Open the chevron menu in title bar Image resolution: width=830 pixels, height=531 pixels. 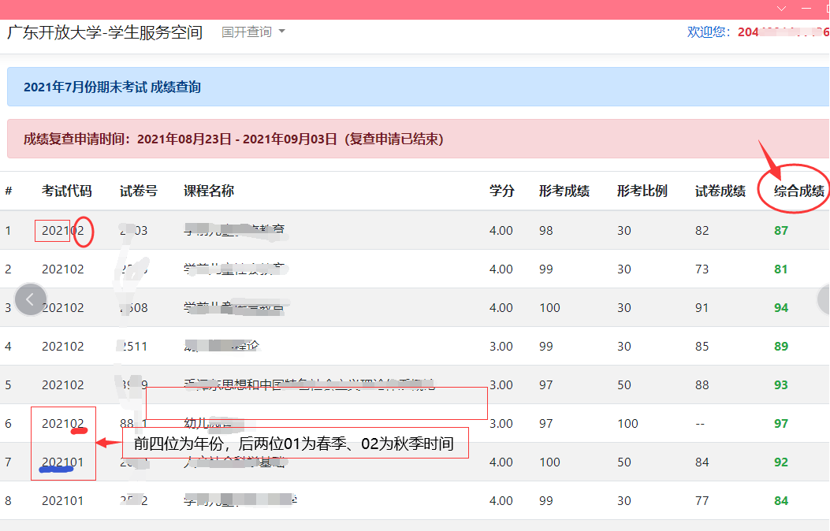(781, 9)
